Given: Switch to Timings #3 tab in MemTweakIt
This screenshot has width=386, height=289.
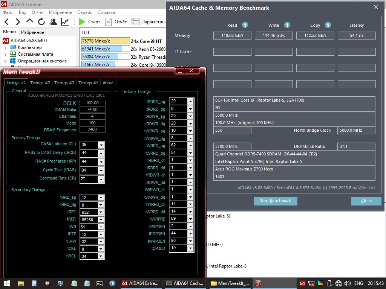Looking at the screenshot, I should (x=64, y=83).
